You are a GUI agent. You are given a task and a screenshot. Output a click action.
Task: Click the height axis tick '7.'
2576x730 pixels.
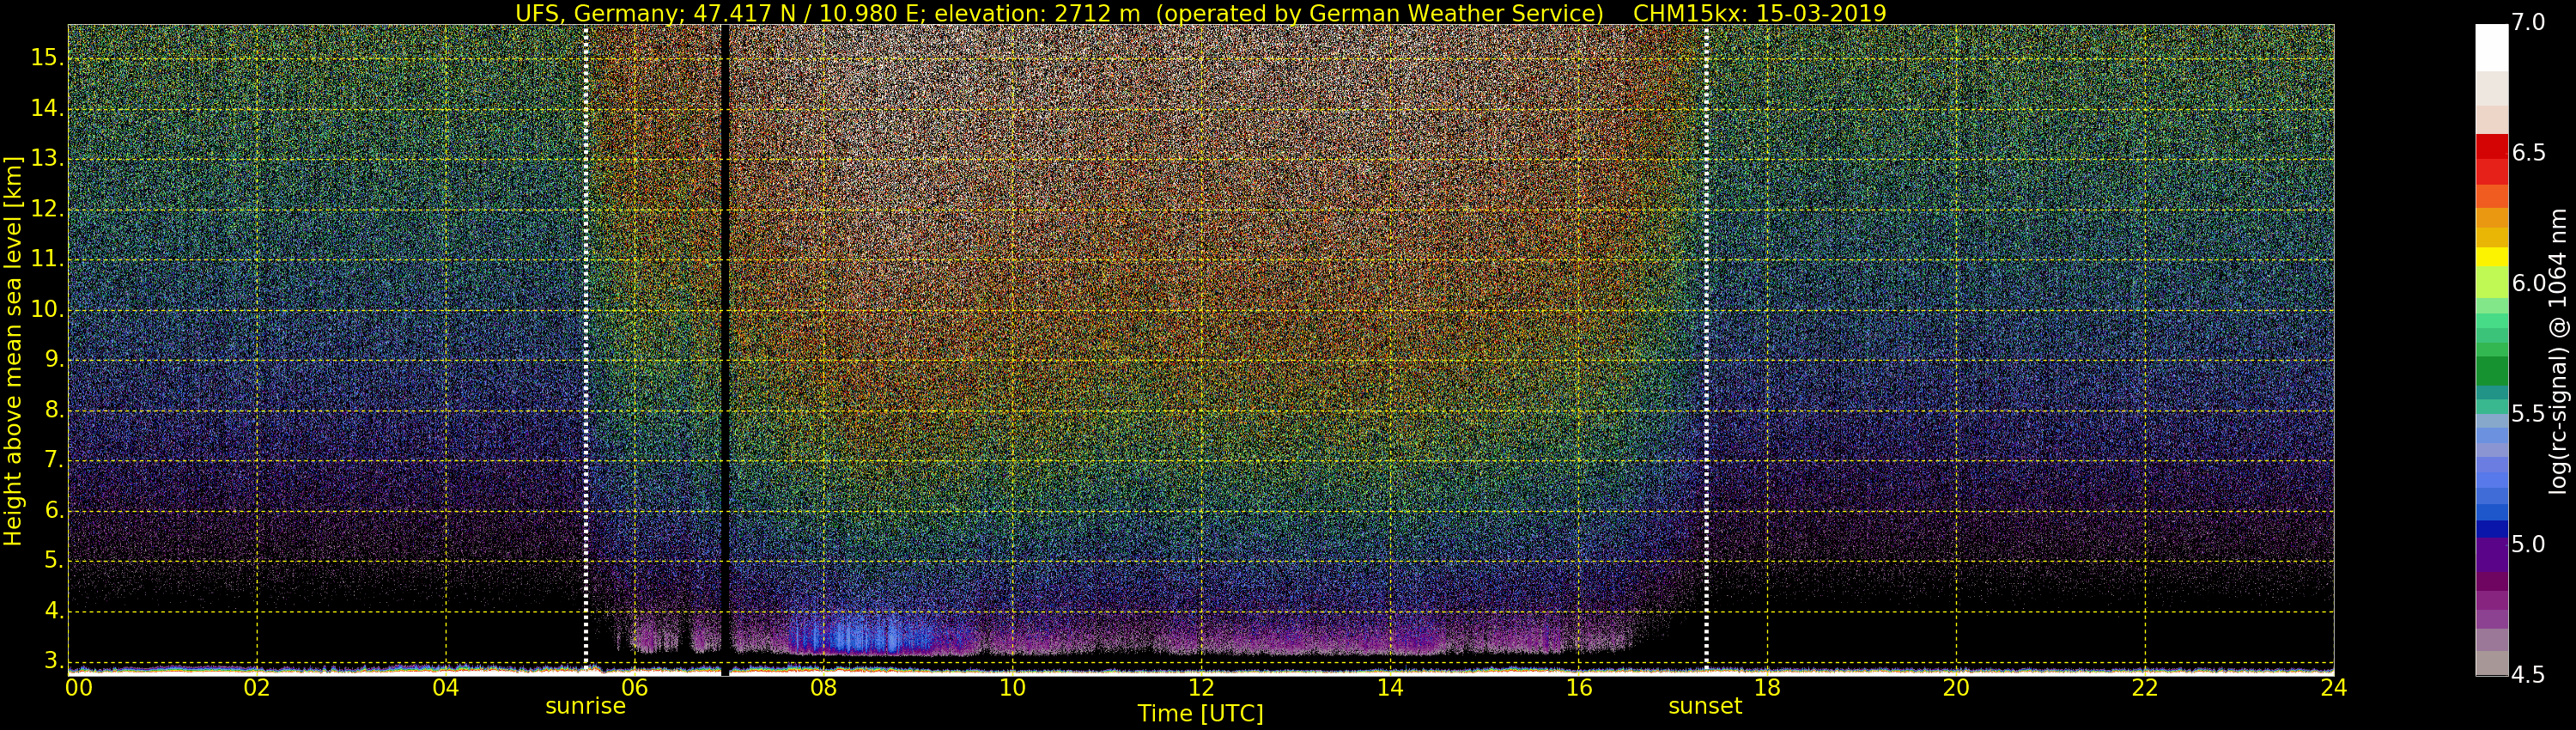coord(53,461)
